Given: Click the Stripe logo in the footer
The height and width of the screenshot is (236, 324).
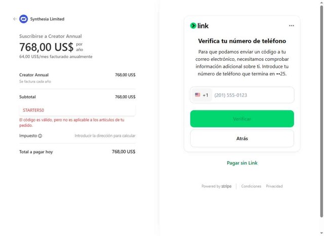Looking at the screenshot, I should [x=226, y=186].
